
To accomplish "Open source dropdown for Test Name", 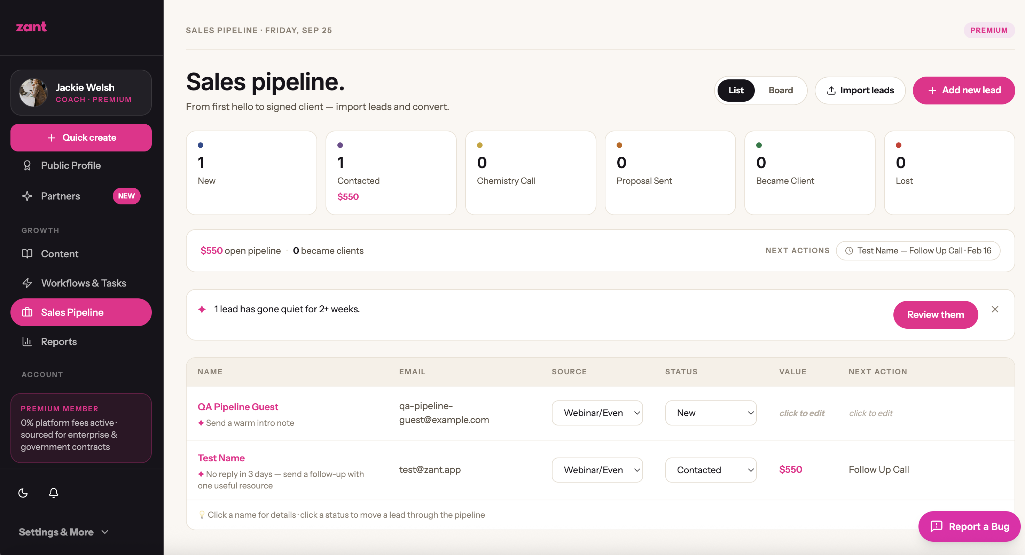I will pyautogui.click(x=597, y=470).
